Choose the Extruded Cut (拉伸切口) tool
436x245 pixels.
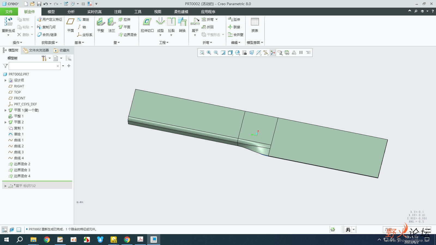click(147, 25)
